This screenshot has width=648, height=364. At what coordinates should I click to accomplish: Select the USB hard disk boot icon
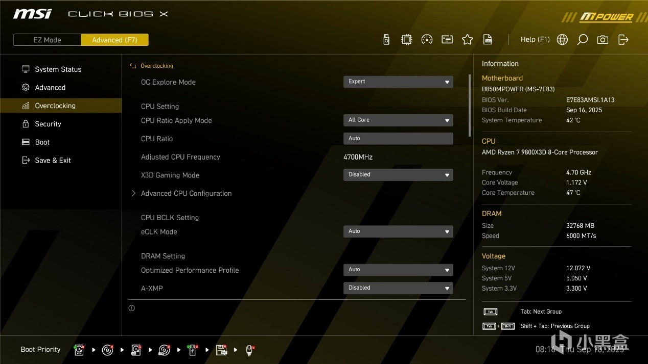(135, 350)
